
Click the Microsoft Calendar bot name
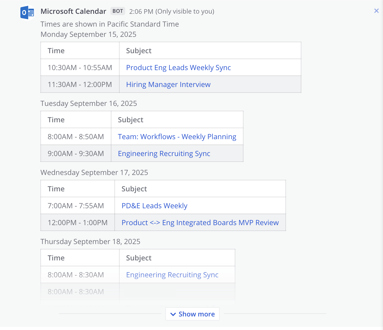point(73,11)
